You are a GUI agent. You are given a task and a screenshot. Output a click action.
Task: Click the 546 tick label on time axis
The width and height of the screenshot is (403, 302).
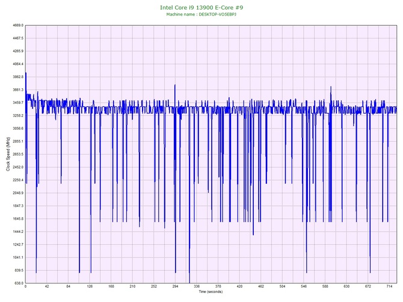click(x=304, y=286)
